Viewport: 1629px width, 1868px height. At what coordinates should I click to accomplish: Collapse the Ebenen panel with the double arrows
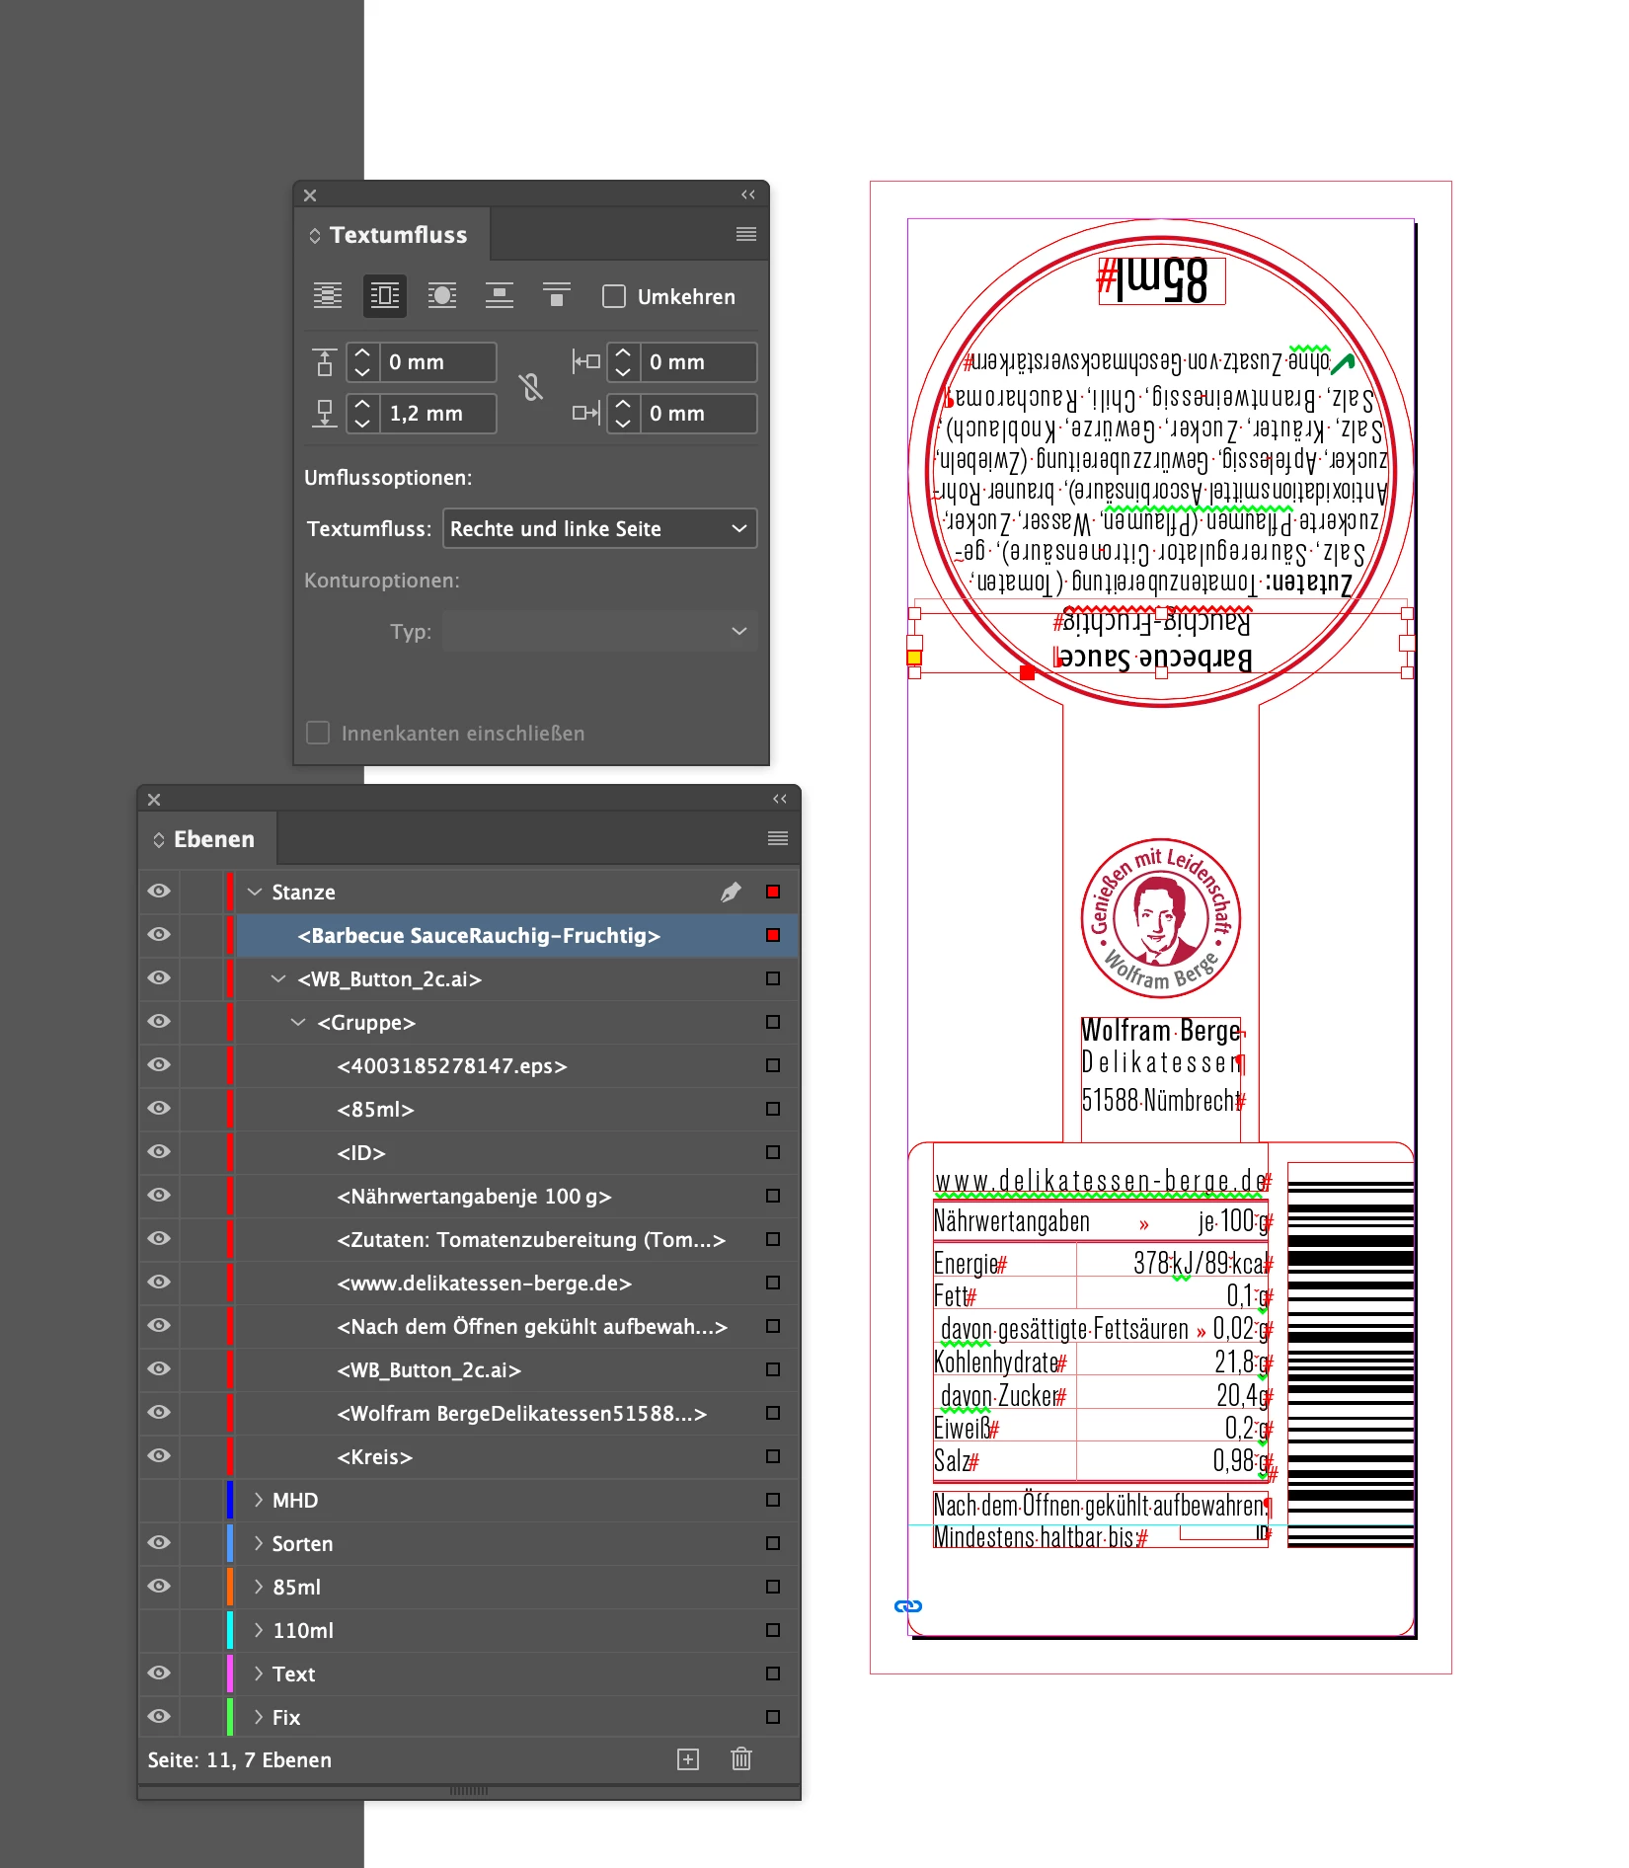tap(780, 799)
